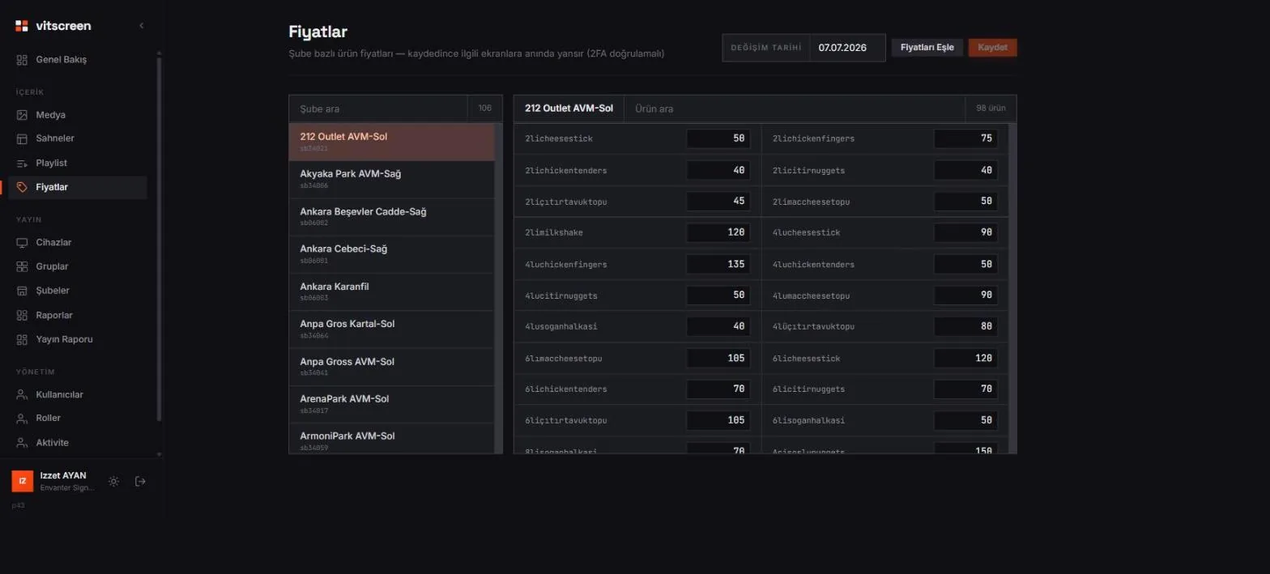Click the Playlist list icon
Viewport: 1270px width, 574px height.
[22, 164]
